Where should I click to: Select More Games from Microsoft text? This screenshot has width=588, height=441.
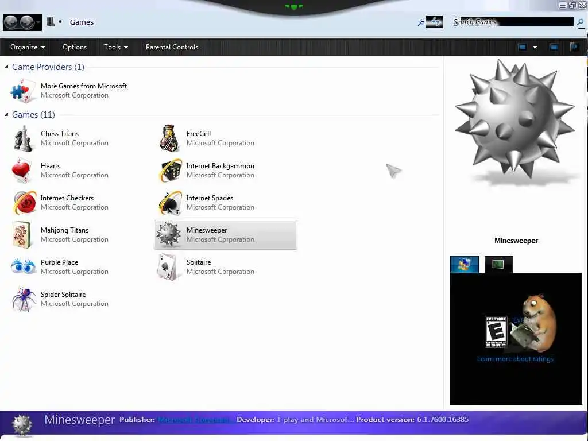(84, 86)
